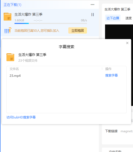
Task: Close the 字幕搜索 dialog
Action: click(x=127, y=43)
